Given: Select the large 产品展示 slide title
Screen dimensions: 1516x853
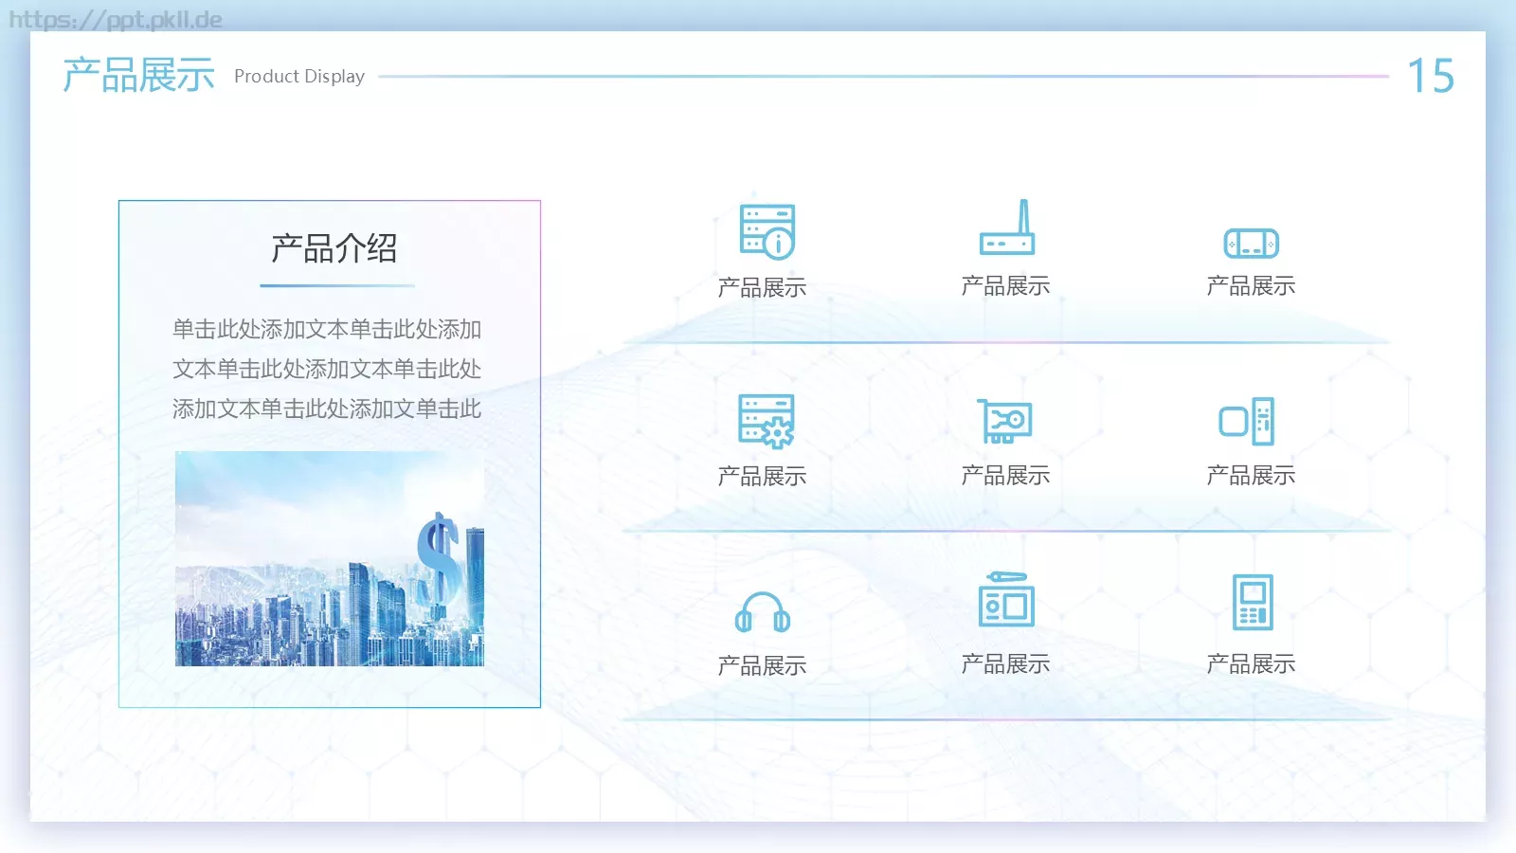Looking at the screenshot, I should click(x=139, y=75).
